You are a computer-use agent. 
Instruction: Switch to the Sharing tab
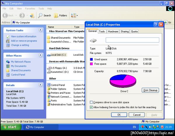[125, 32]
